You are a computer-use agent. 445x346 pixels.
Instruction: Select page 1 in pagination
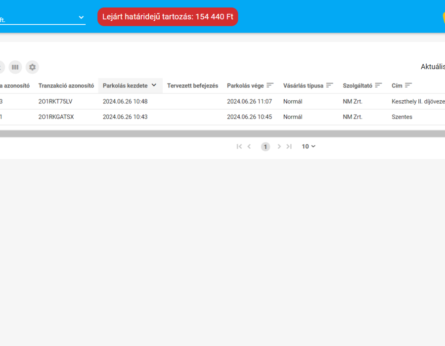point(266,147)
